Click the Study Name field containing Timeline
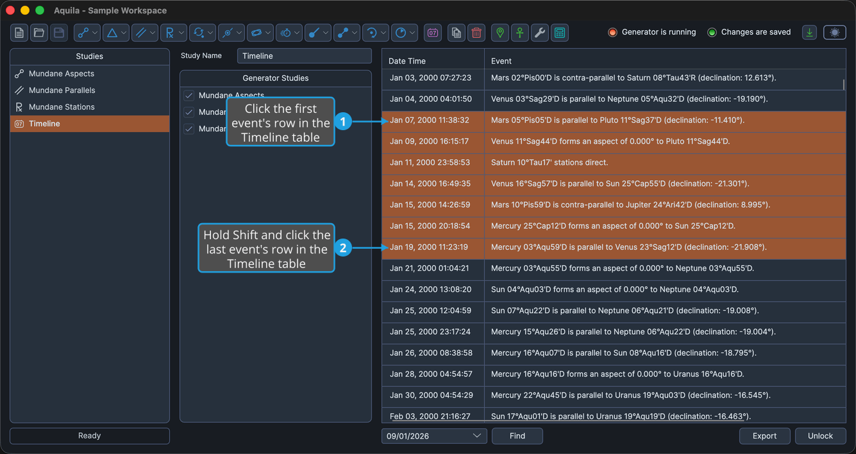856x454 pixels. (304, 56)
